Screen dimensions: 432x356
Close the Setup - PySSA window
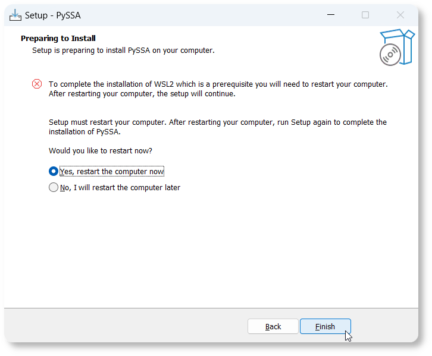400,15
